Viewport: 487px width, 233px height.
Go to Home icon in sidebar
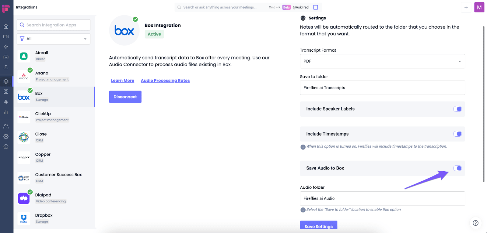(x=6, y=26)
